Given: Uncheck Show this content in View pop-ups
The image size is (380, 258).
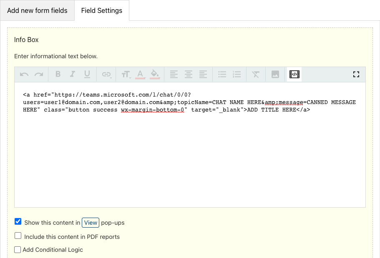Looking at the screenshot, I should [18, 221].
